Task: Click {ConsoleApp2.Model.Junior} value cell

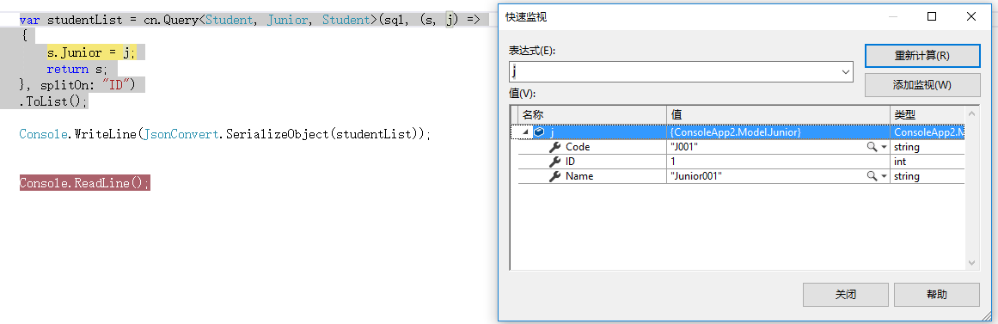Action: pyautogui.click(x=778, y=132)
